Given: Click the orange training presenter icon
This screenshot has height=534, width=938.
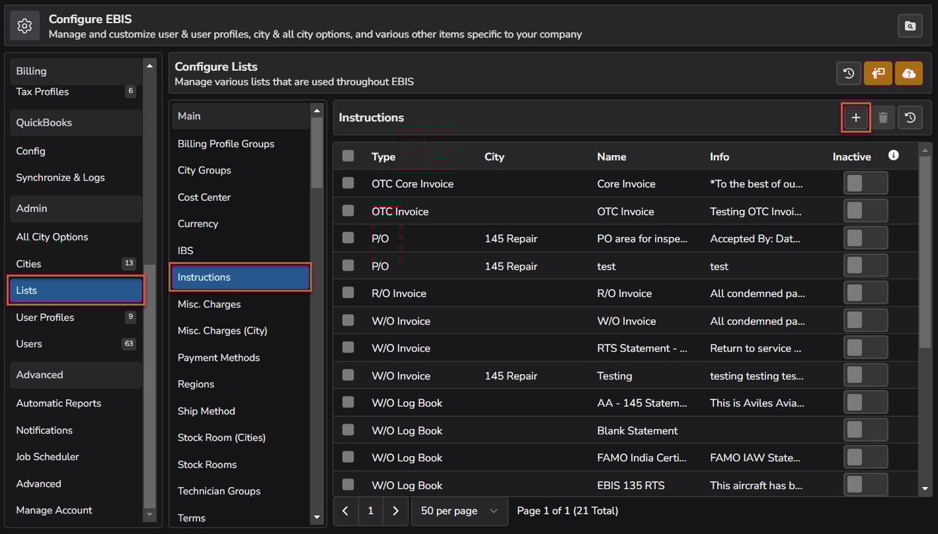Looking at the screenshot, I should [x=878, y=74].
